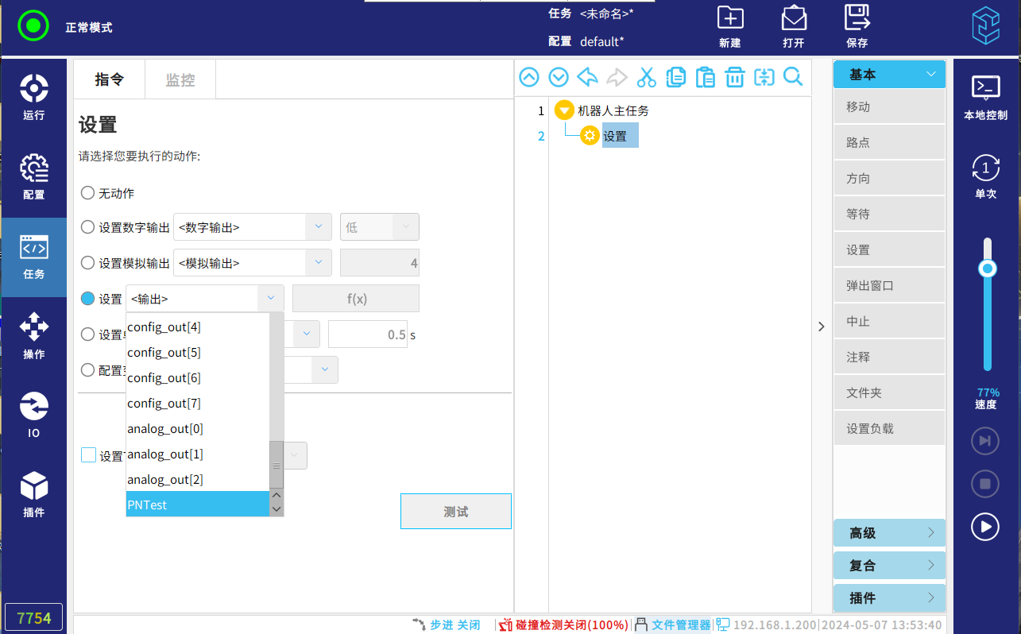Open the 插件 plugin sidebar icon

33,493
